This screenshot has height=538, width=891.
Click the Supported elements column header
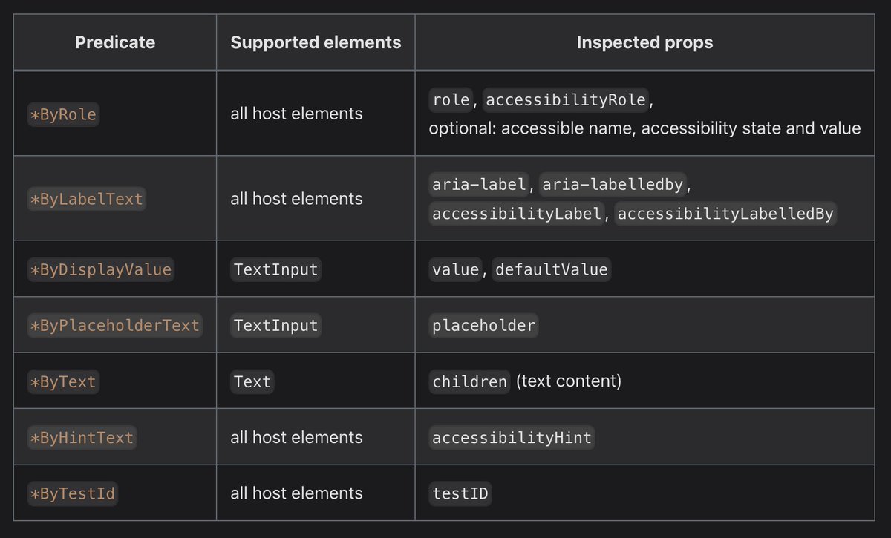(x=316, y=42)
